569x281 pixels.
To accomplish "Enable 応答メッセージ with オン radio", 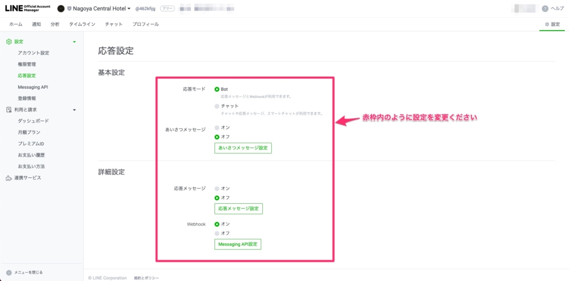I will tap(217, 189).
